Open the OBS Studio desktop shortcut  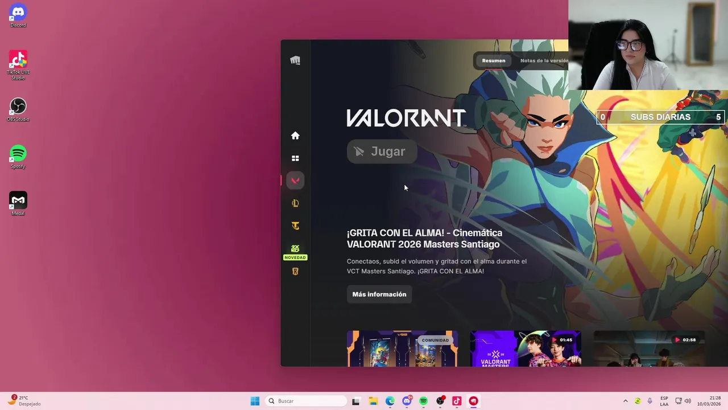18,109
